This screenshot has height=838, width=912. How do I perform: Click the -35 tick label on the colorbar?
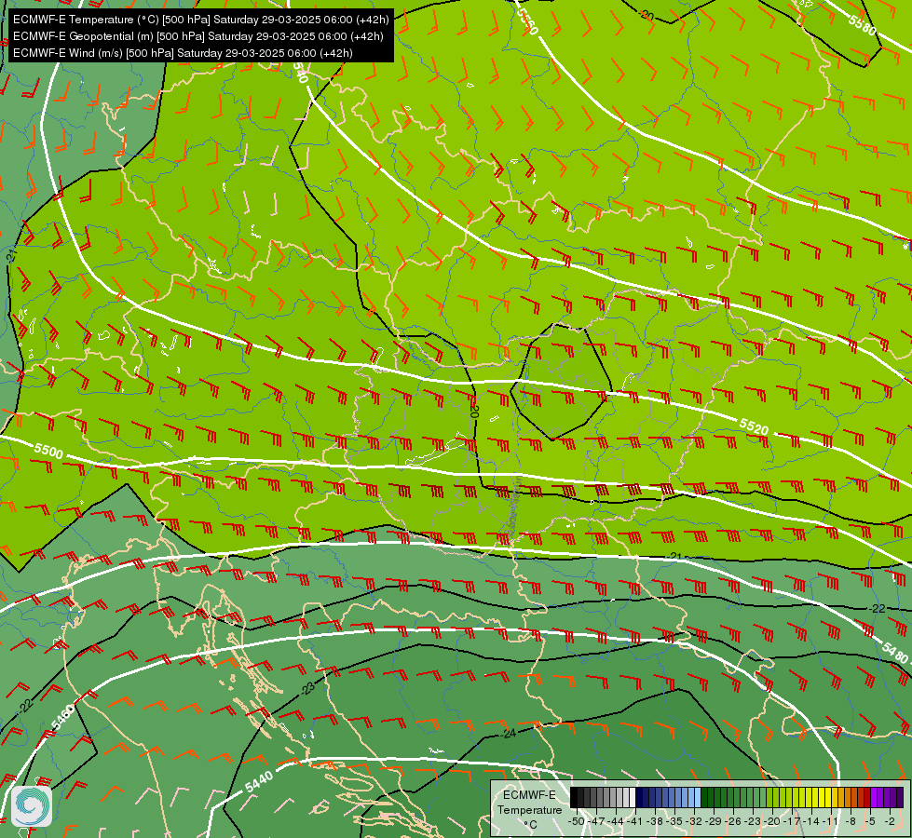click(x=675, y=821)
